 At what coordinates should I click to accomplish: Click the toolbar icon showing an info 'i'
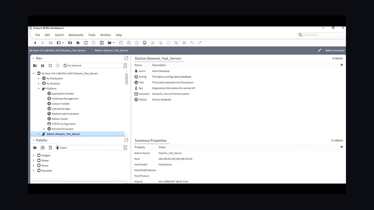(102, 43)
